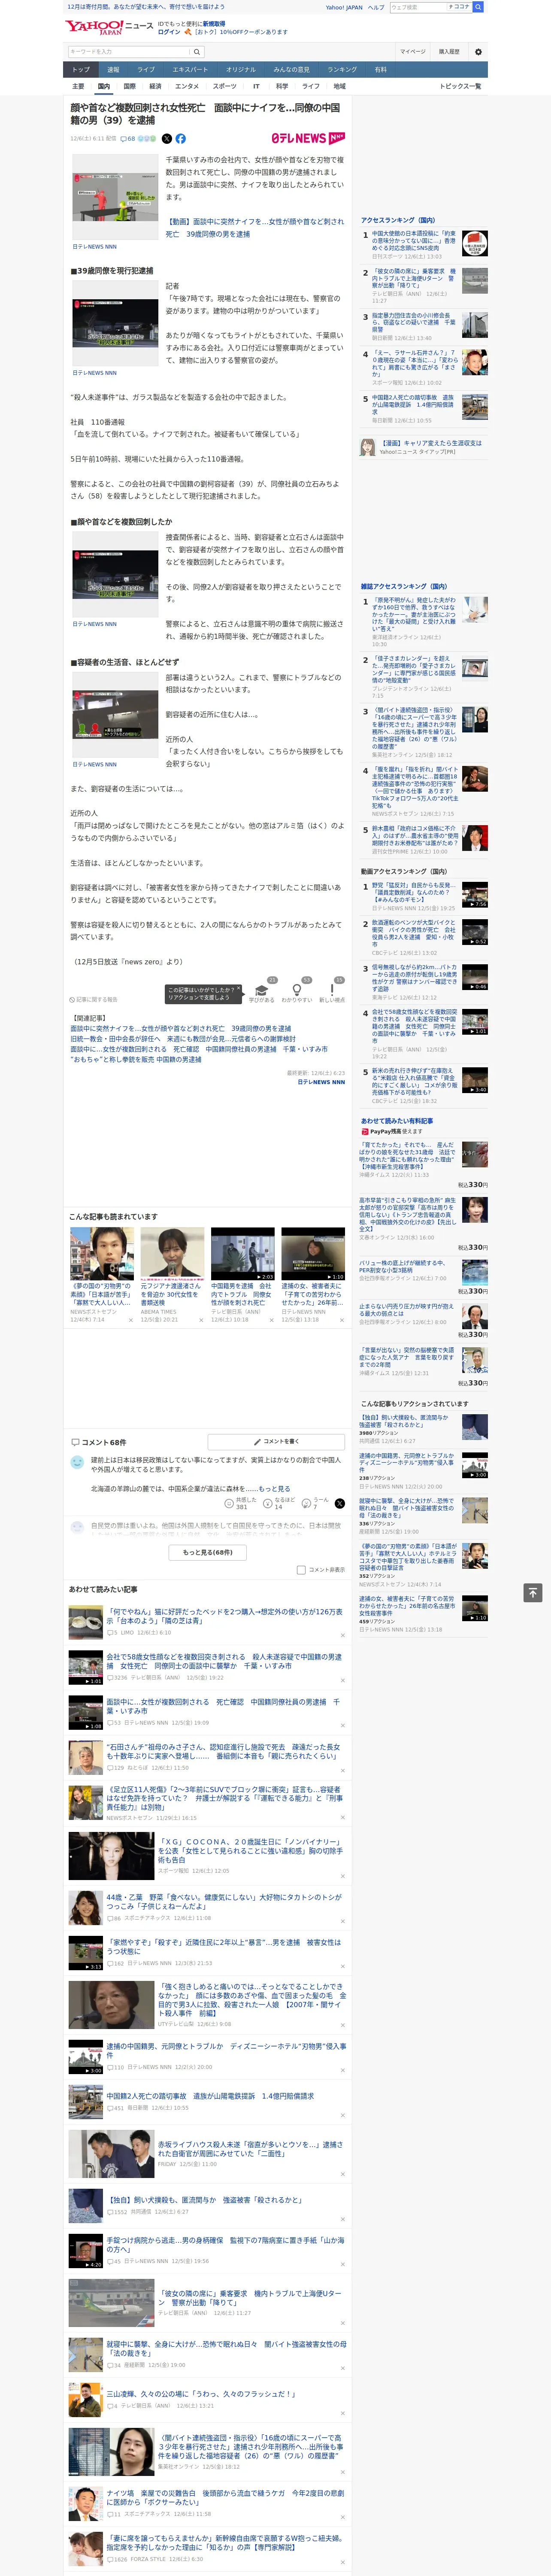Select the 有料 navigation tab
The width and height of the screenshot is (551, 2576).
point(380,70)
